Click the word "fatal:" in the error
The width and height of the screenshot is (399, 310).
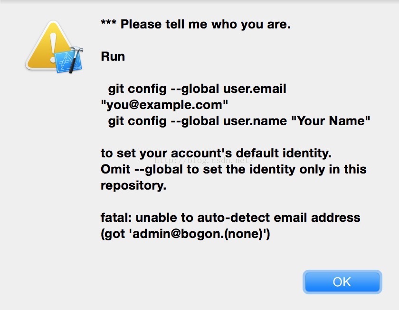click(x=116, y=218)
